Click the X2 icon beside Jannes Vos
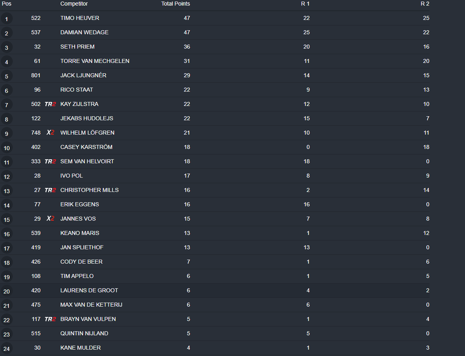This screenshot has width=465, height=356. 50,219
